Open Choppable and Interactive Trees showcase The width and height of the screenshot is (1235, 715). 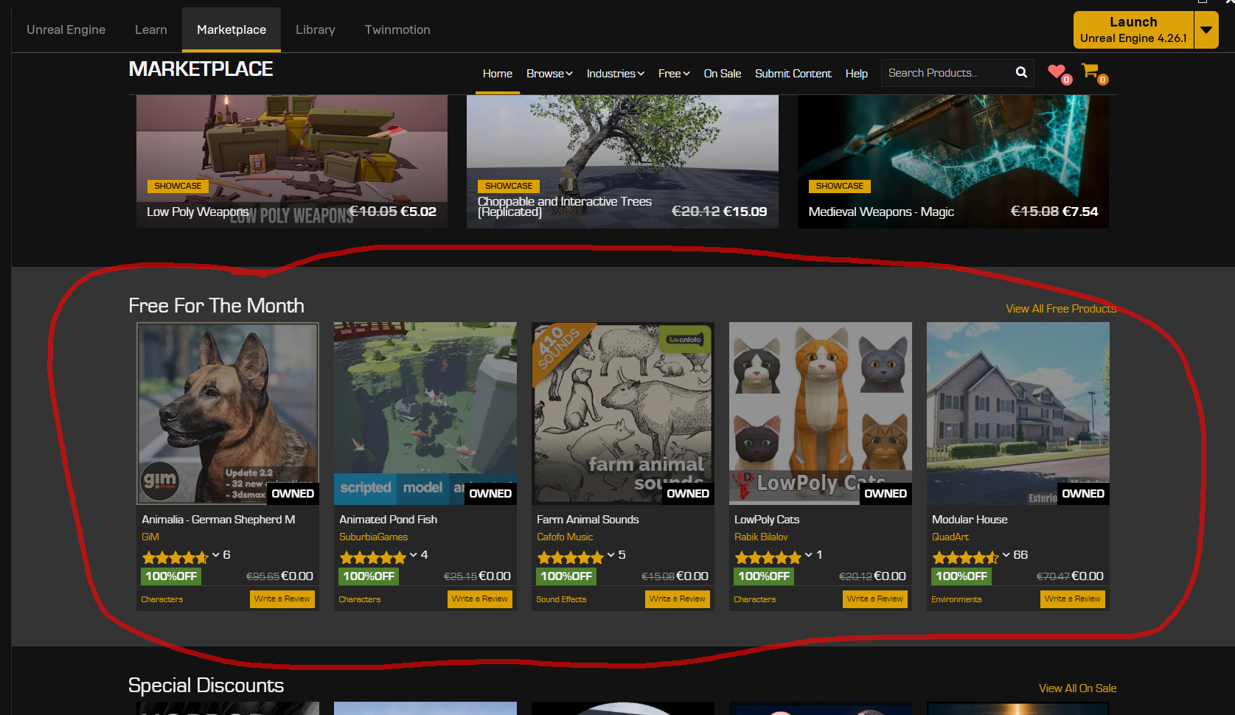[x=622, y=161]
